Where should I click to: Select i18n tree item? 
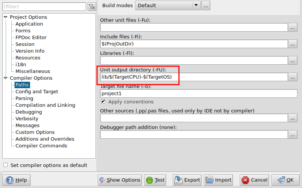tap(21, 64)
